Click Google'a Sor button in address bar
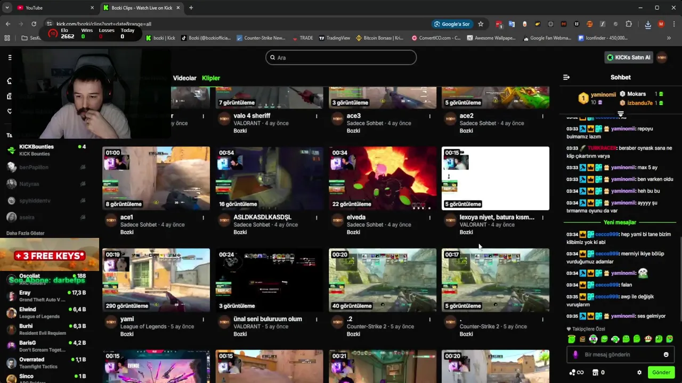Screen dimensions: 682x383 (452, 24)
